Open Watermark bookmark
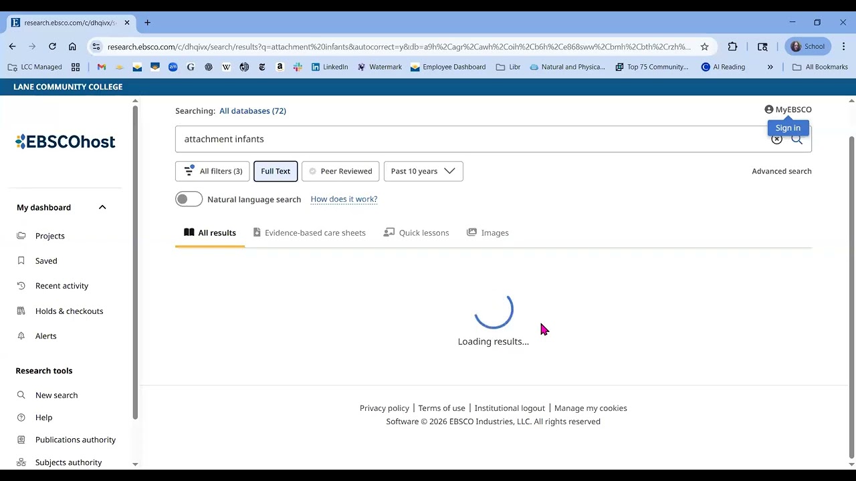Viewport: 856px width, 481px height. point(380,67)
